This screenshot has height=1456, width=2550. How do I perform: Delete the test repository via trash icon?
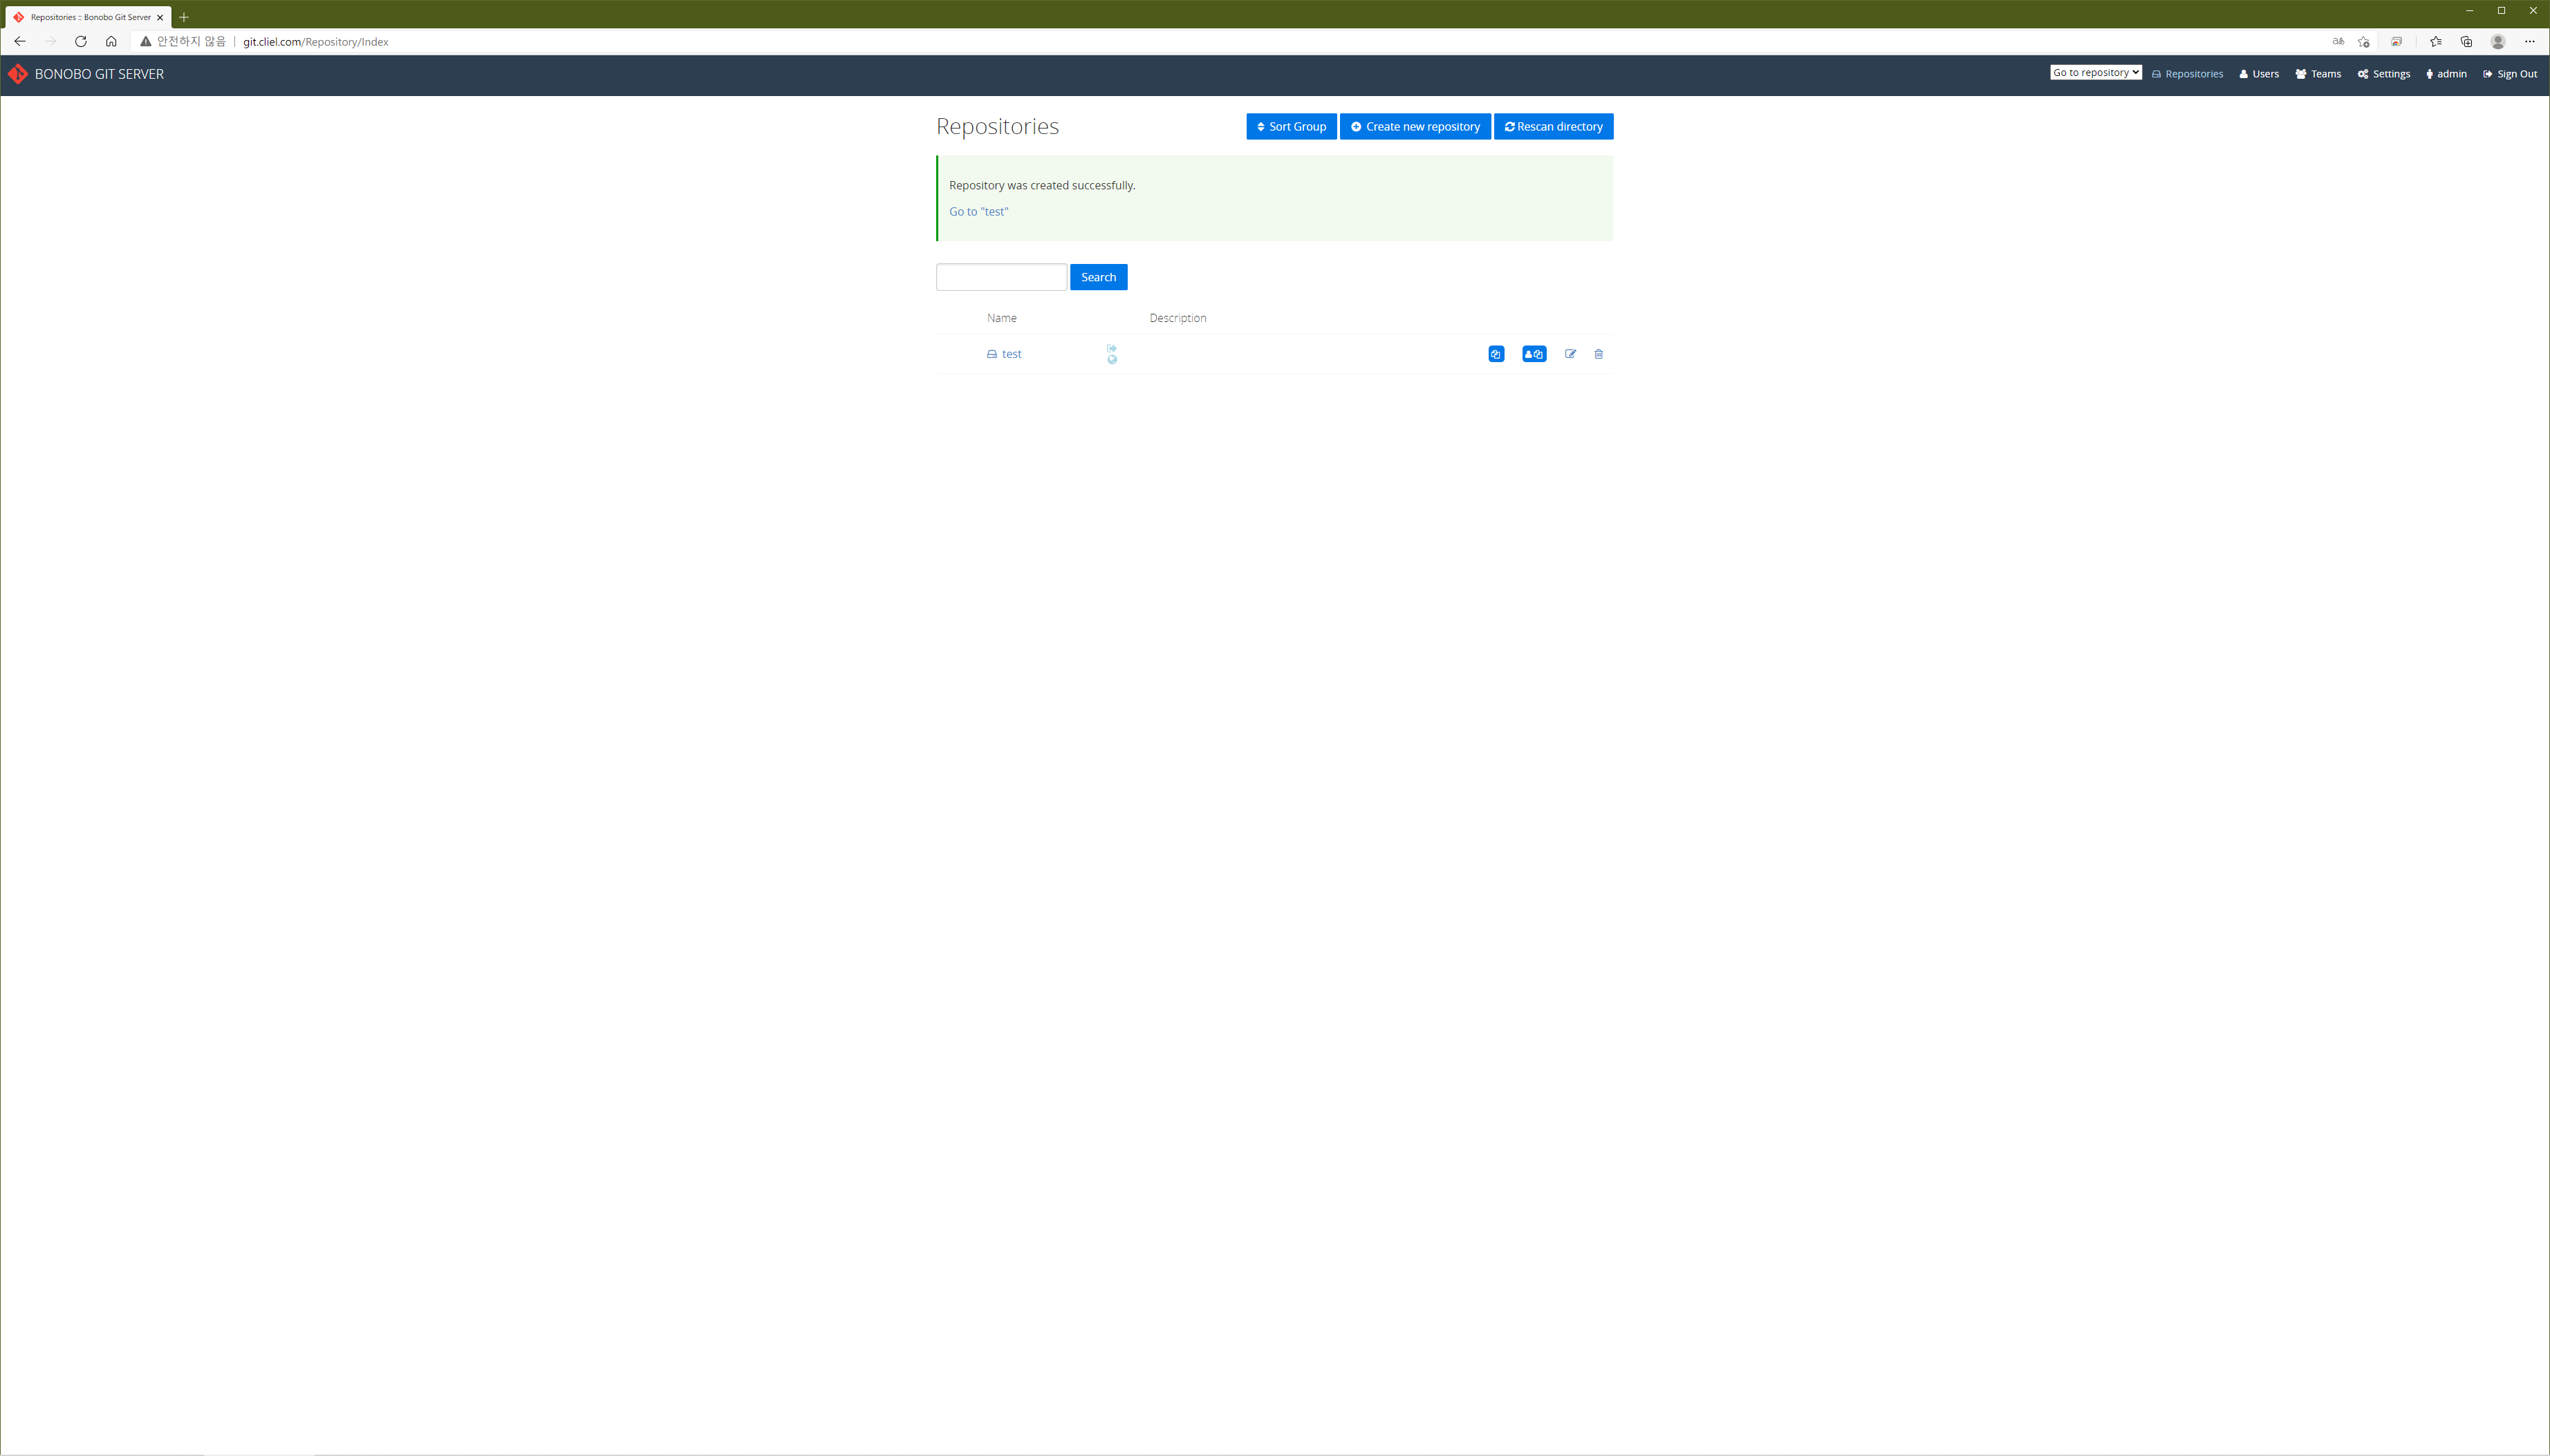point(1598,354)
